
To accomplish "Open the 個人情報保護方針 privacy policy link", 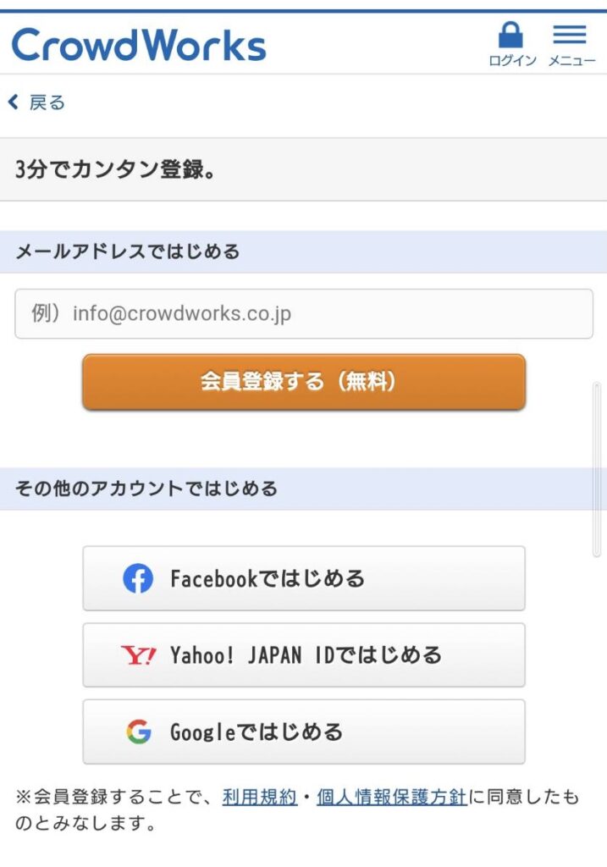I will point(391,797).
